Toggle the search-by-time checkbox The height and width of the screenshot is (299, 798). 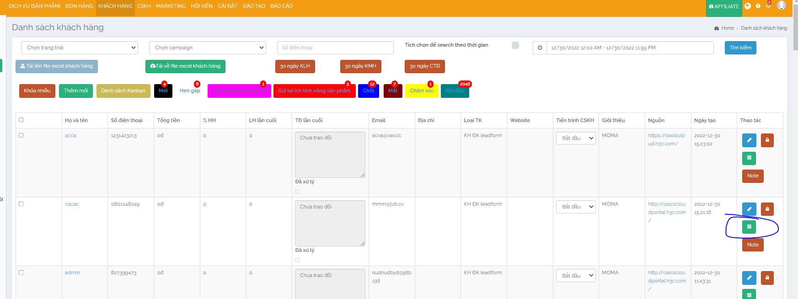(515, 45)
